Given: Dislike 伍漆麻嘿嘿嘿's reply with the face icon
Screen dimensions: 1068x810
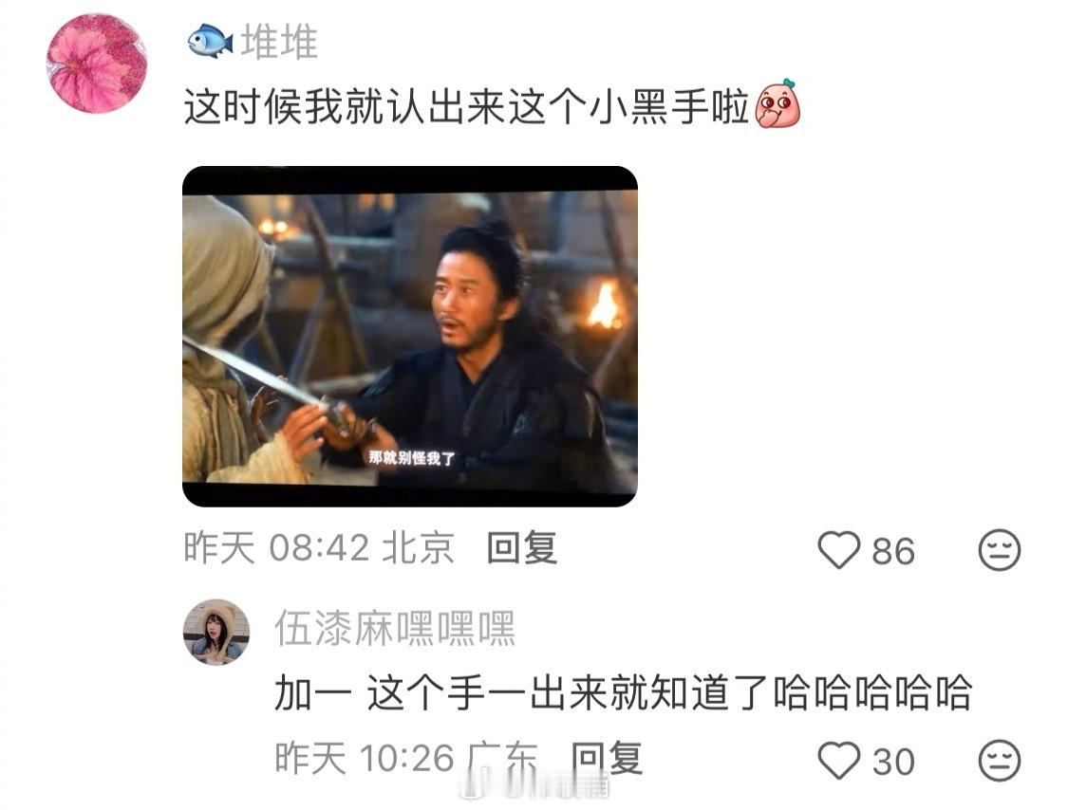Looking at the screenshot, I should click(1000, 761).
